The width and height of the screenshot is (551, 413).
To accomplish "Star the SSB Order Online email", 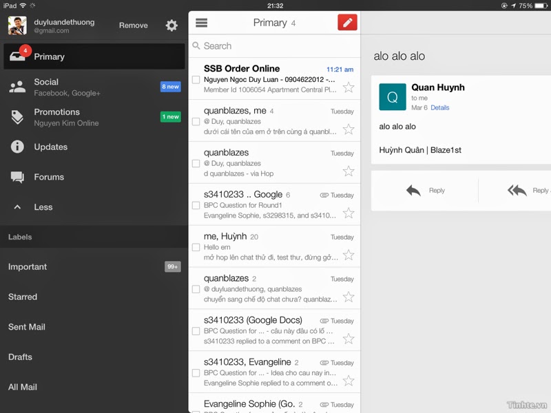I will coord(349,87).
